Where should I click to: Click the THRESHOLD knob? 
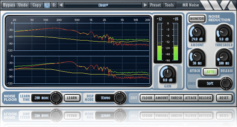224,32
